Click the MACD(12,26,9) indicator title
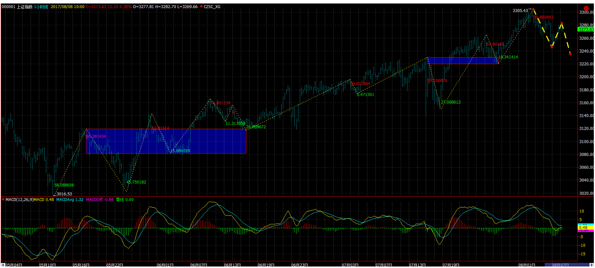This screenshot has width=595, height=268. click(19, 200)
